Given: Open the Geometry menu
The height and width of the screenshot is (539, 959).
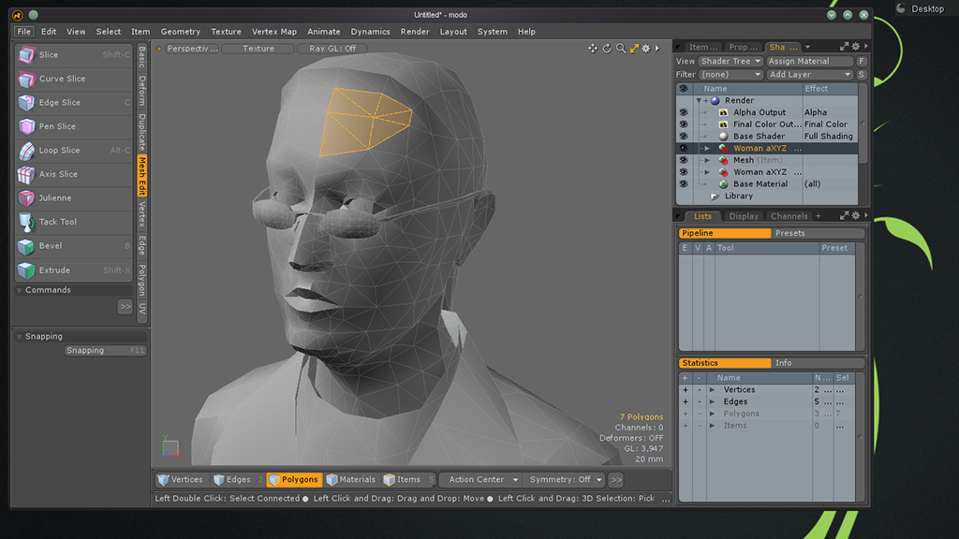Looking at the screenshot, I should [180, 32].
